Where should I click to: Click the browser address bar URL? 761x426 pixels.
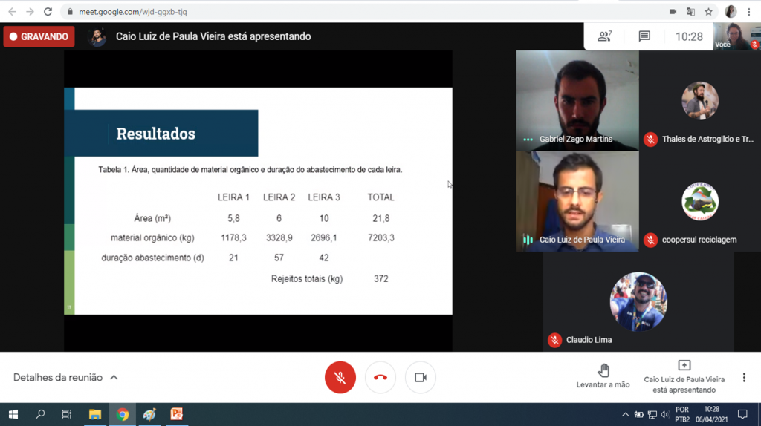pyautogui.click(x=133, y=12)
